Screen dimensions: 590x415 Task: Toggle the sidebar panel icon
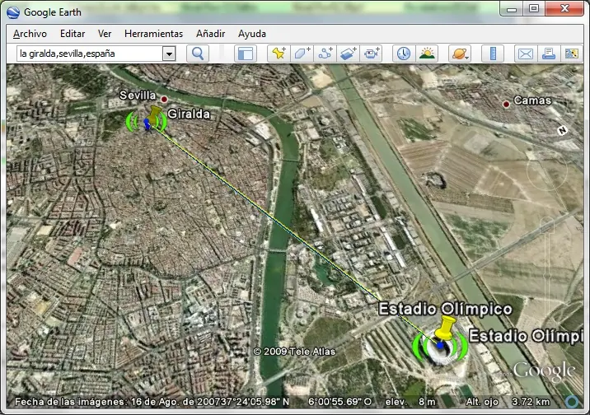tap(246, 54)
